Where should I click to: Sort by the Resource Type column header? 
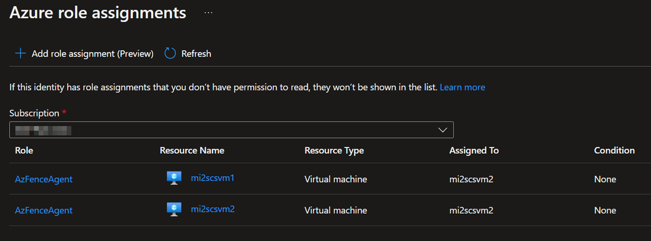click(334, 150)
